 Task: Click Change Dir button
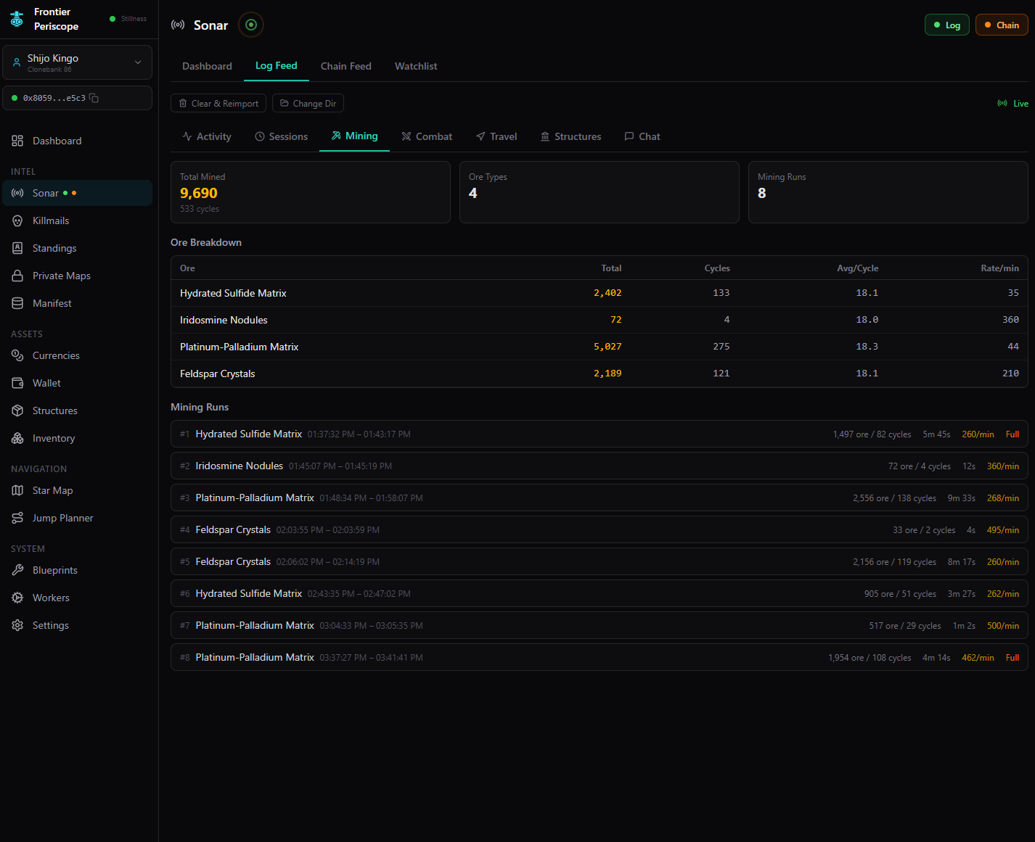(x=308, y=104)
